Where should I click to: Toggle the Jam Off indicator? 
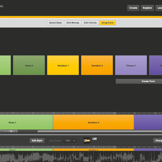point(95,139)
